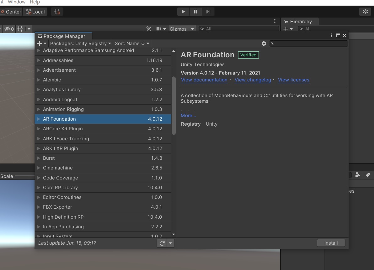374x270 pixels.
Task: Open the View changelog link
Action: 253,80
